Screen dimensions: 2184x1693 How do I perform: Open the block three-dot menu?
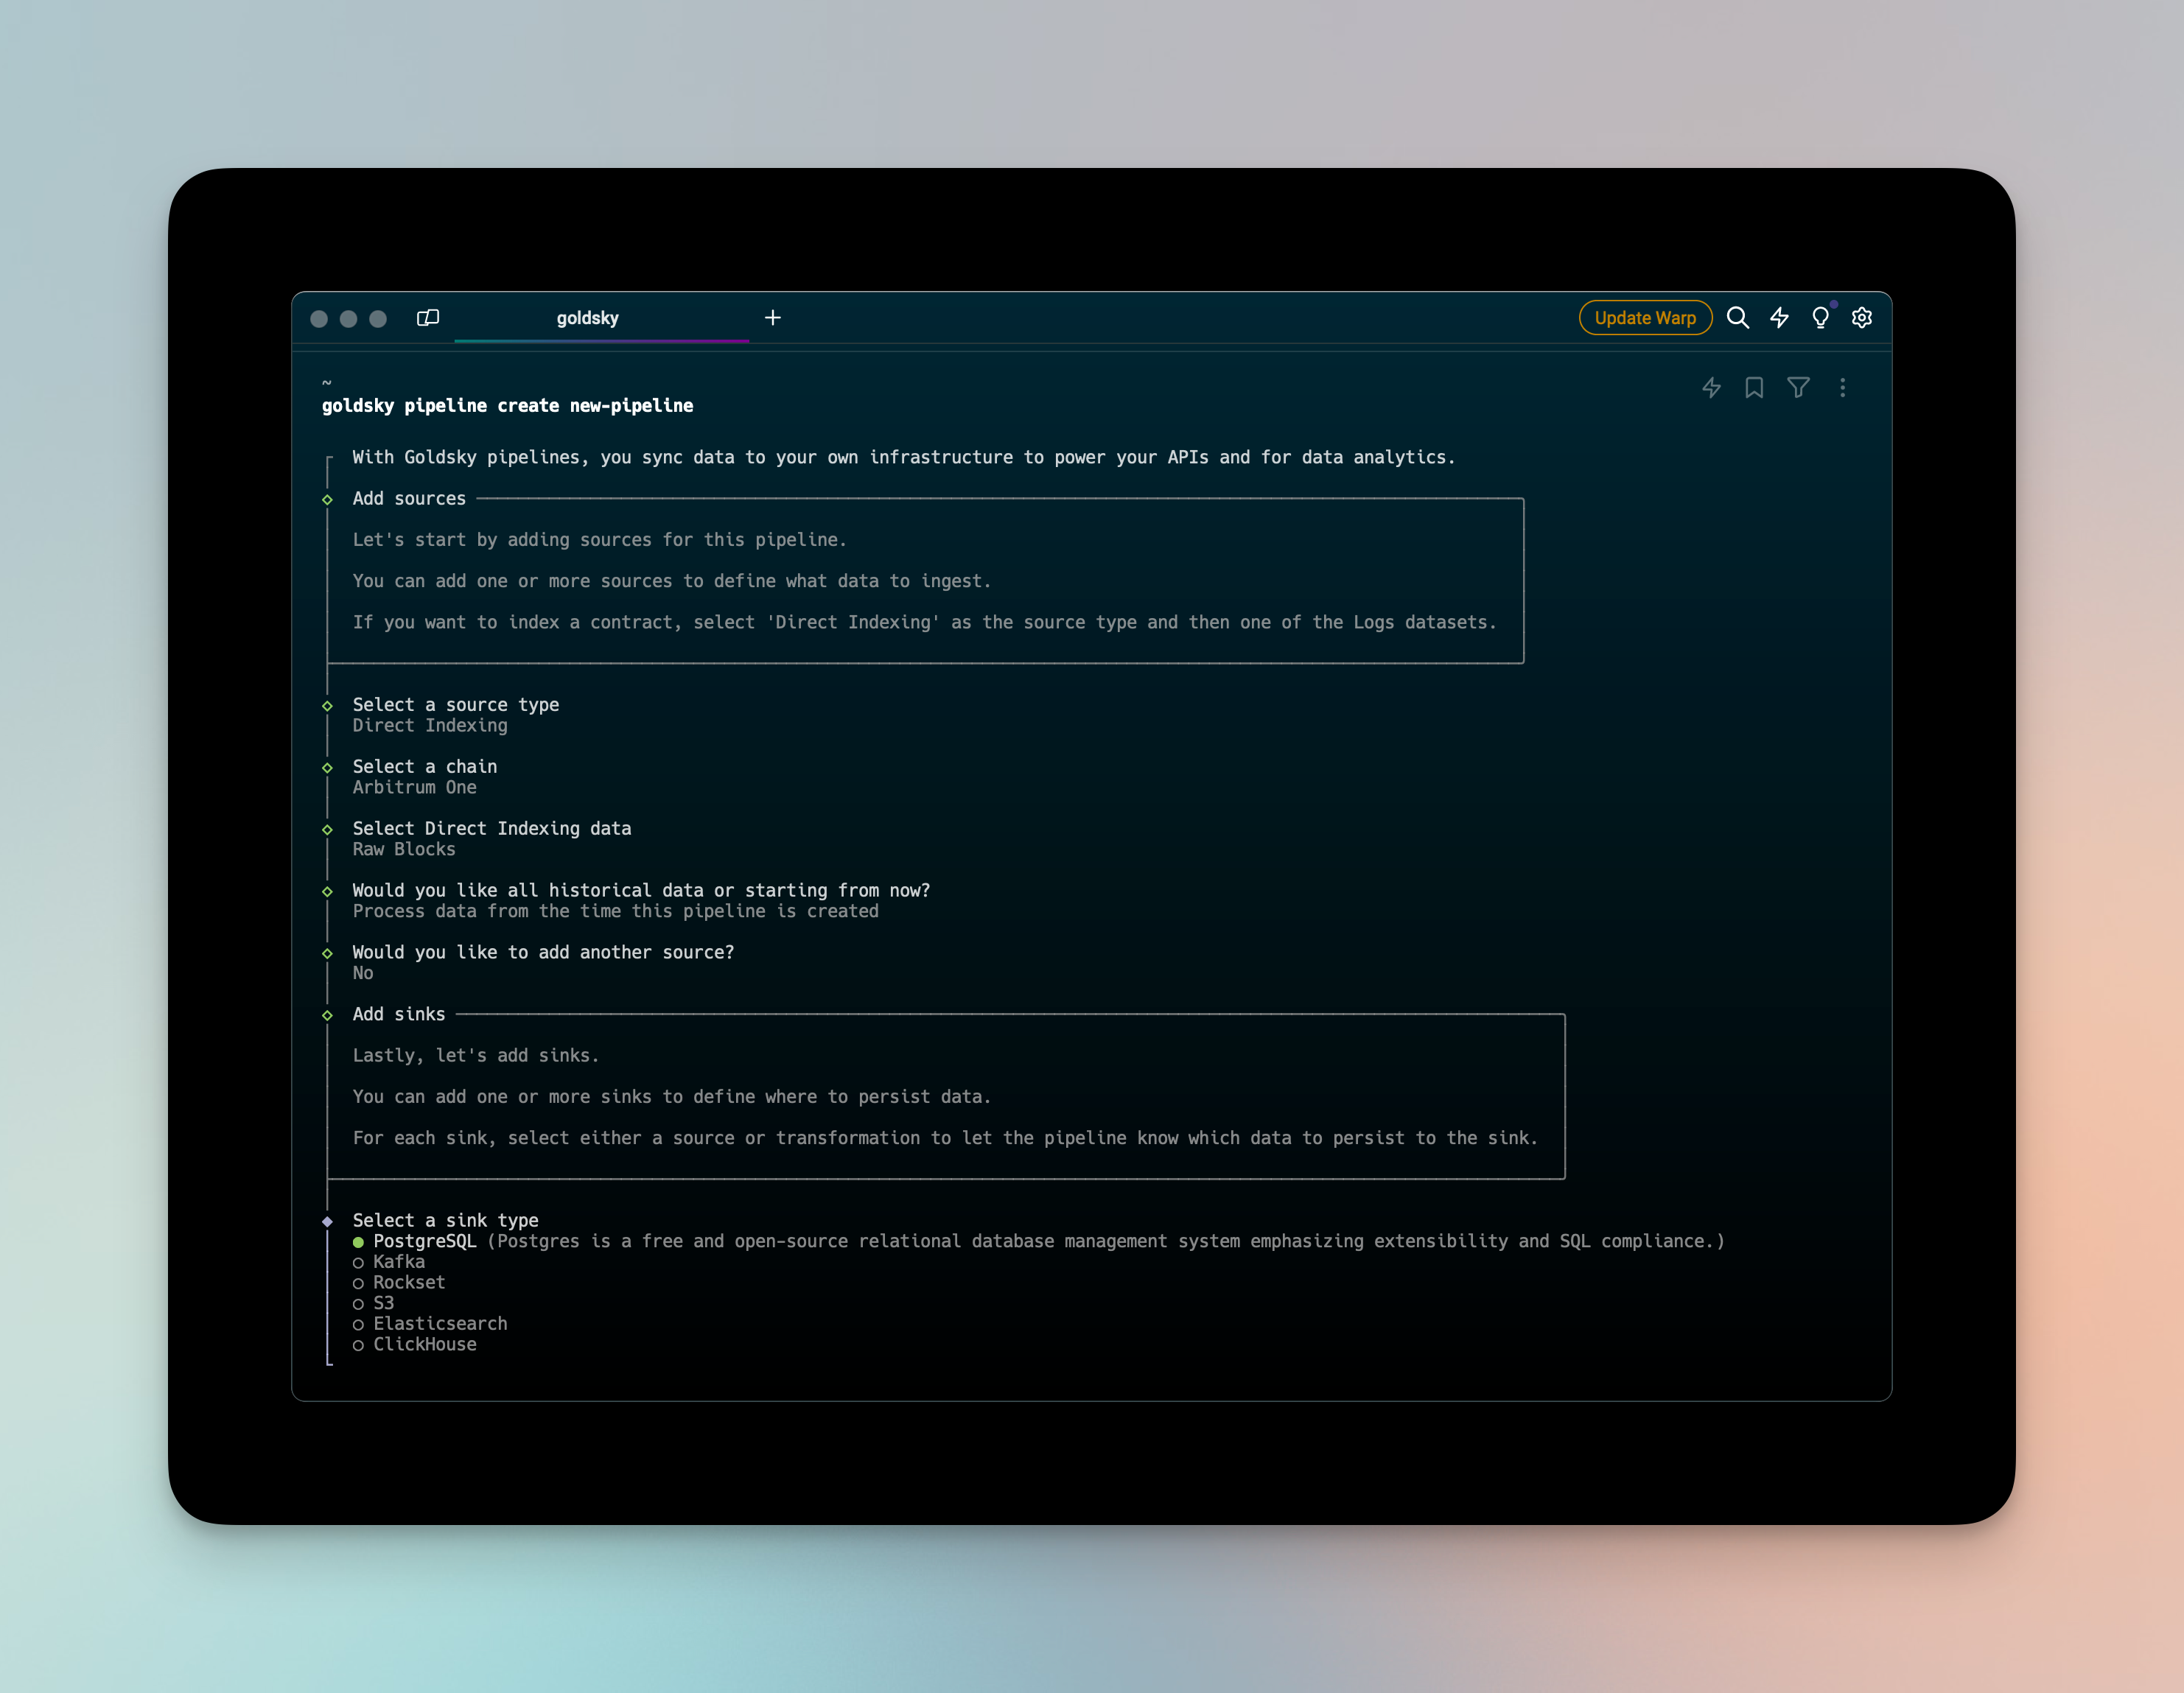tap(1843, 388)
